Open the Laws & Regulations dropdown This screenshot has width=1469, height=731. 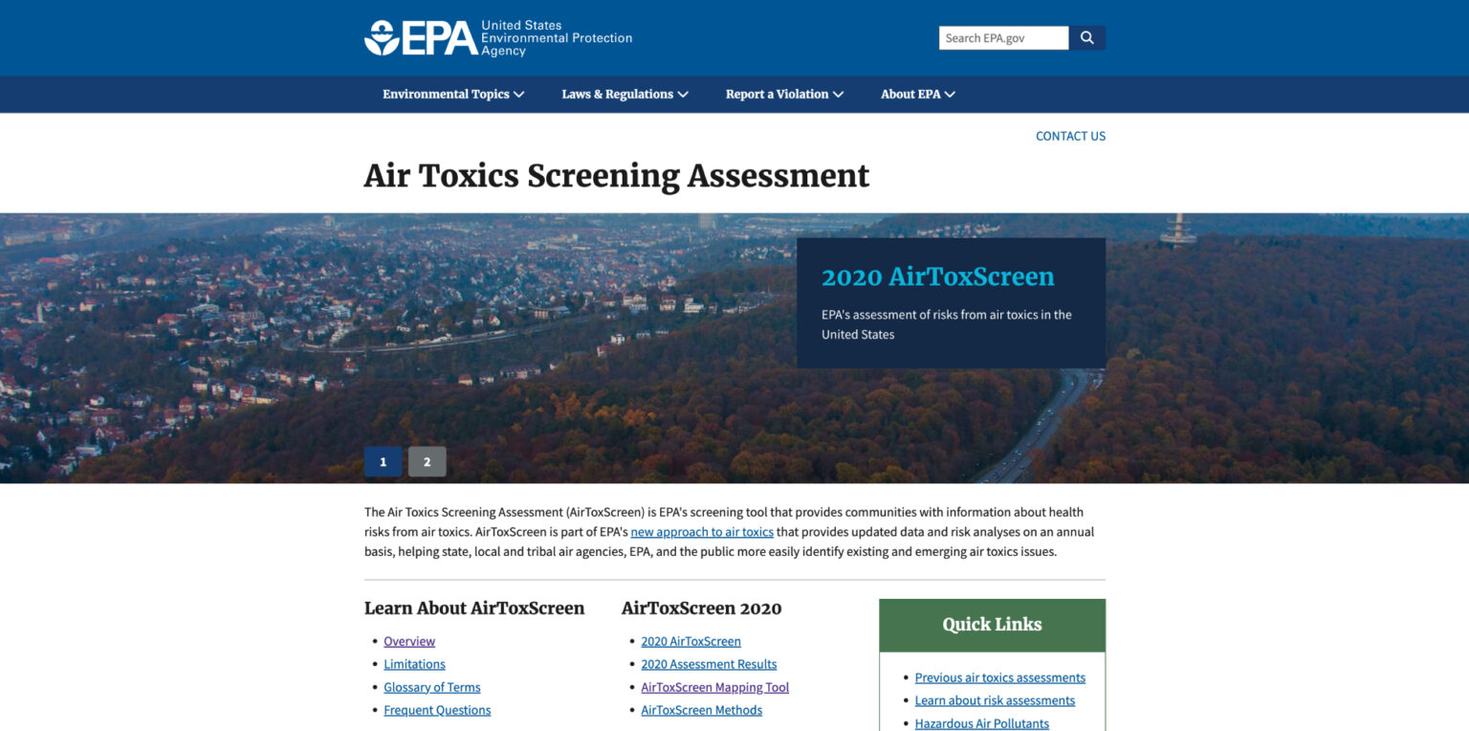coord(625,94)
